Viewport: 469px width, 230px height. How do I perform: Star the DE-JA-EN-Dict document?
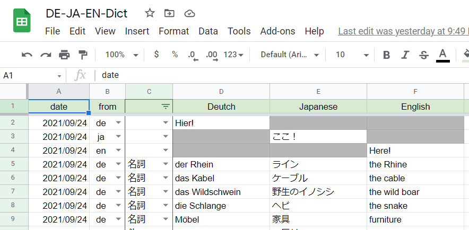pyautogui.click(x=150, y=13)
